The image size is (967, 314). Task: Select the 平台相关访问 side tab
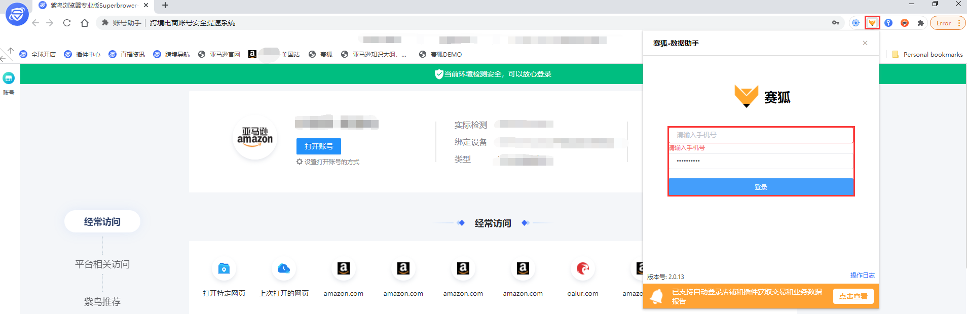point(102,264)
